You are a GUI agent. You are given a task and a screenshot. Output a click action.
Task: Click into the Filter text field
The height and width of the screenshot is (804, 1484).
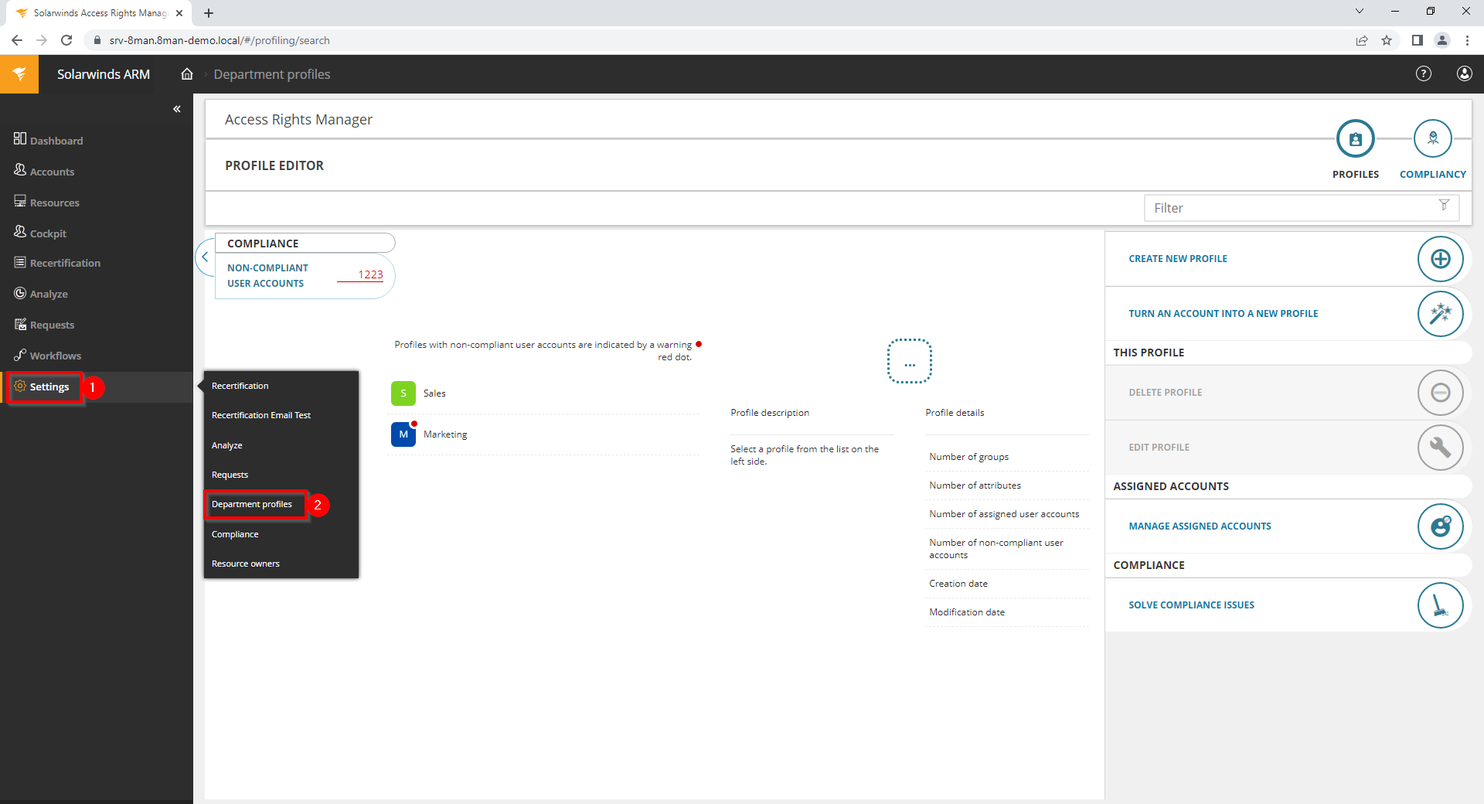click(x=1287, y=208)
